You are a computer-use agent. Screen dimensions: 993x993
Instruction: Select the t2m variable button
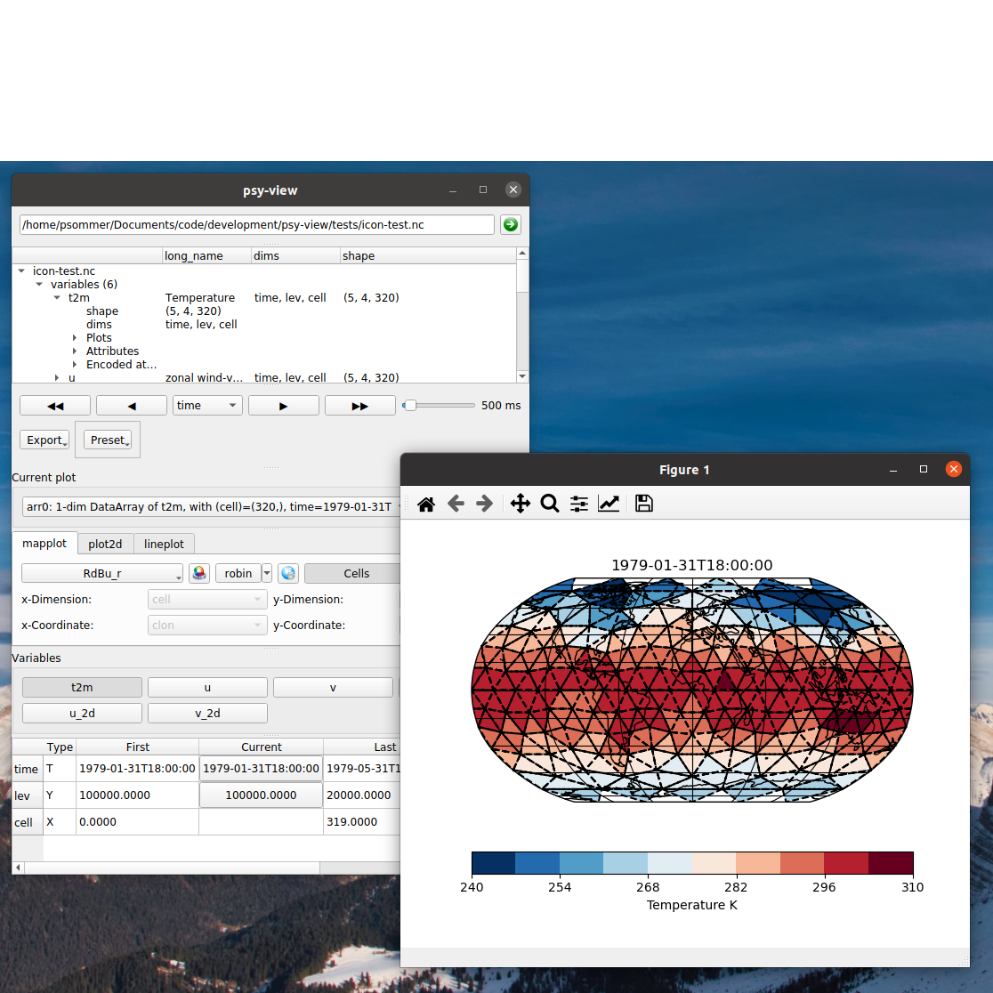[x=82, y=687]
